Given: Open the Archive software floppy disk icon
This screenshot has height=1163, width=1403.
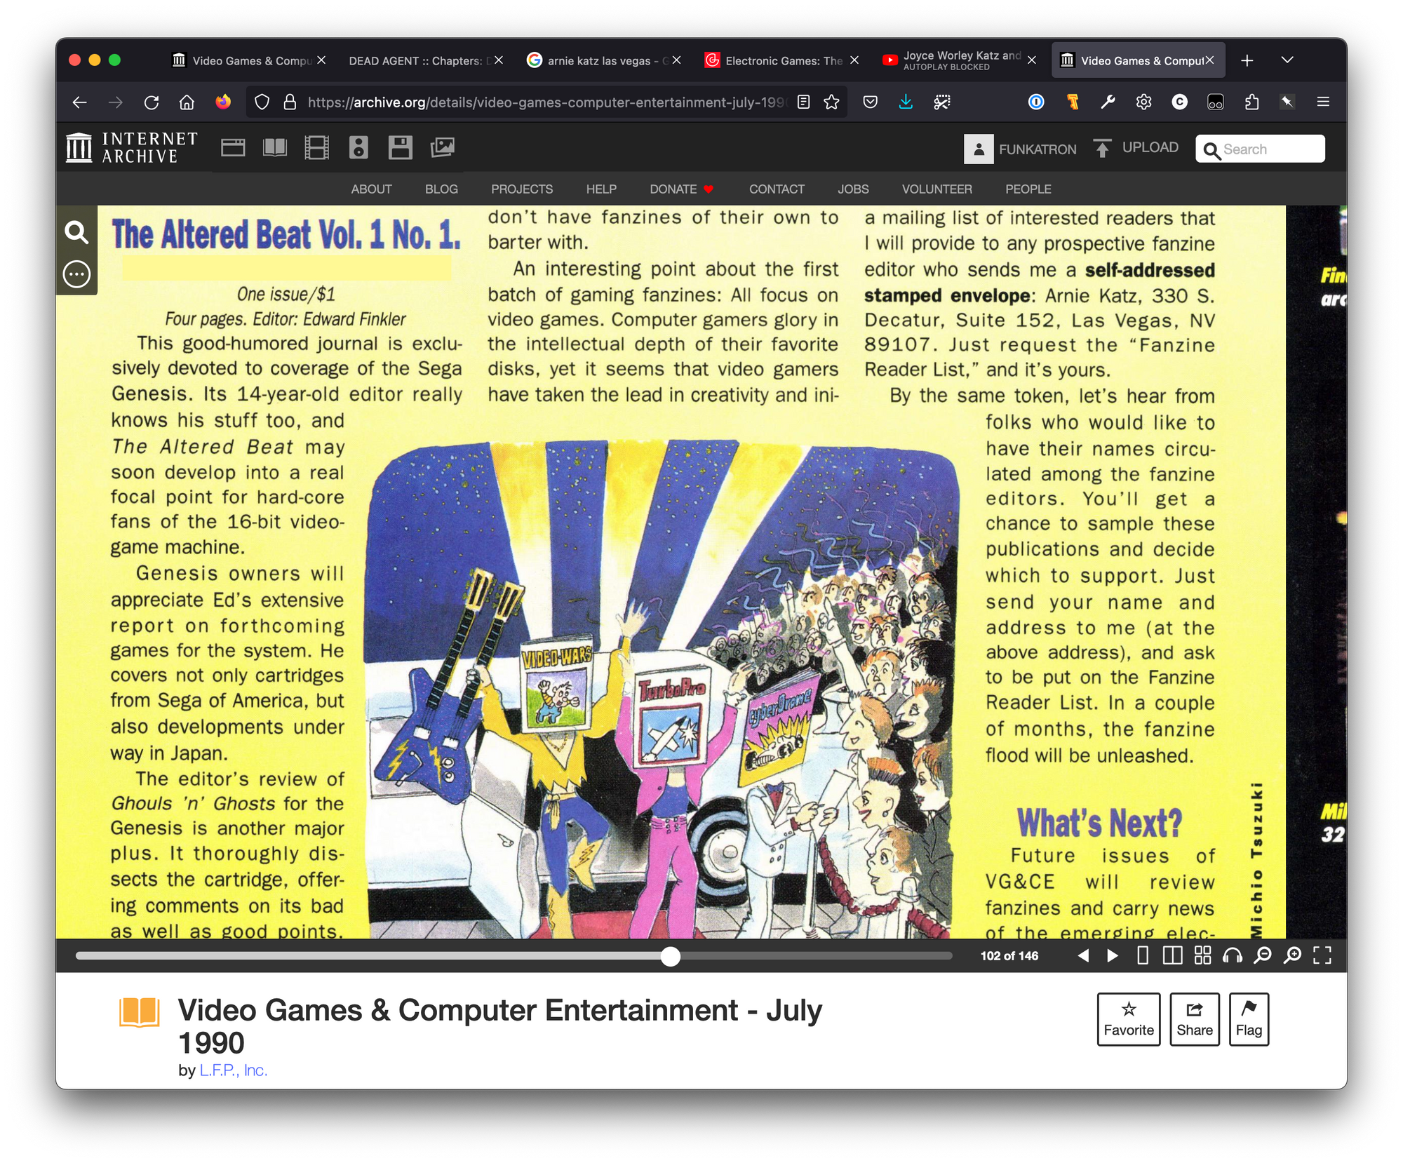Looking at the screenshot, I should tap(400, 148).
